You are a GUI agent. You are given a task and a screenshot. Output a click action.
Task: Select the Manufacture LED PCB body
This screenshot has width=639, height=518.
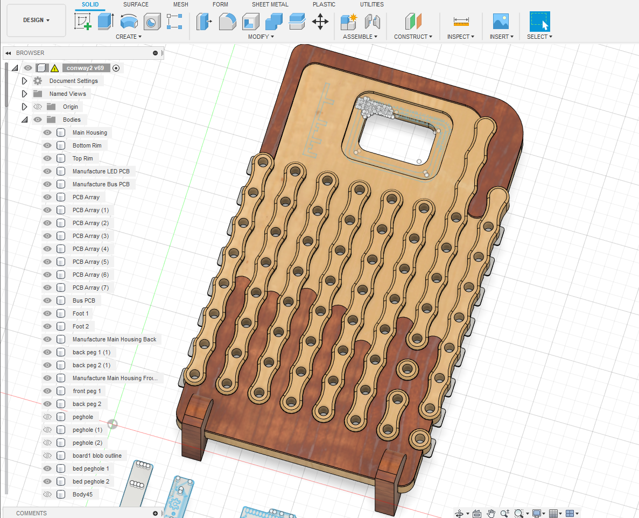101,171
